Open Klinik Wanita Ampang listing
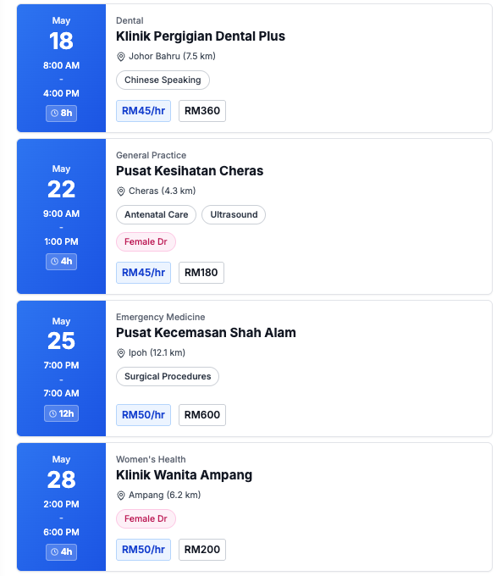502x576 pixels. (184, 474)
